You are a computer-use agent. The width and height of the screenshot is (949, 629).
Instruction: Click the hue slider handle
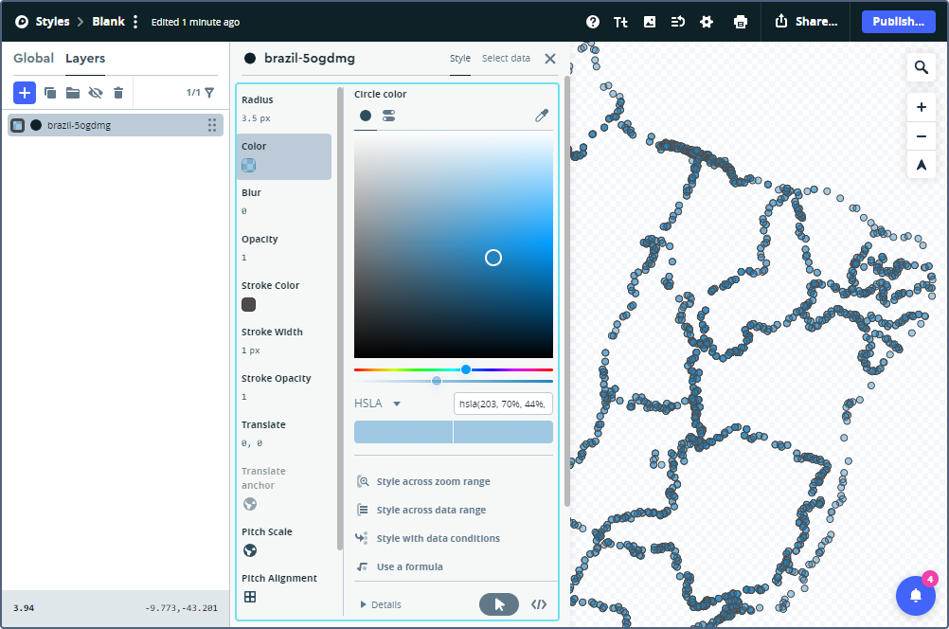tap(466, 369)
